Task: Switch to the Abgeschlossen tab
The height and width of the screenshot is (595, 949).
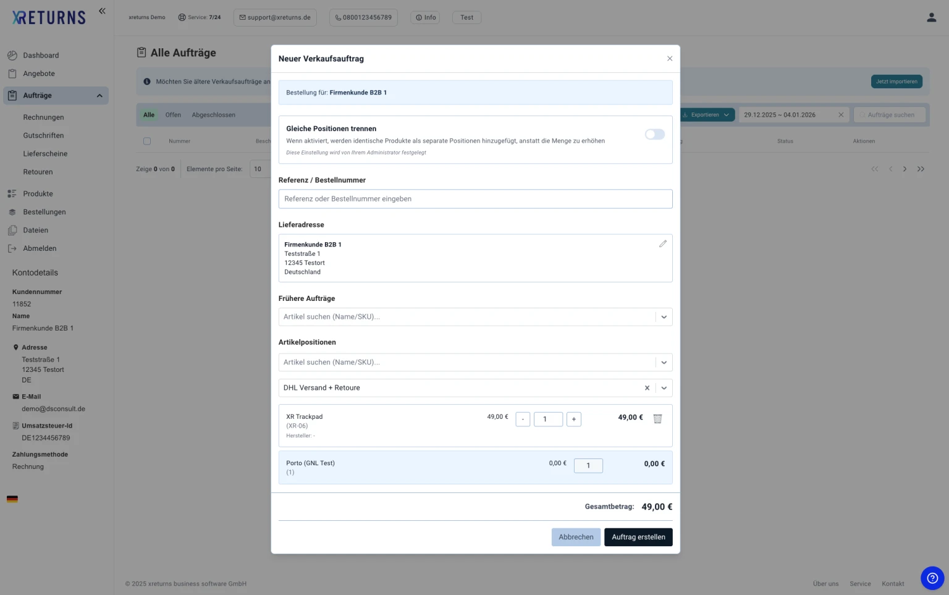Action: click(x=213, y=115)
